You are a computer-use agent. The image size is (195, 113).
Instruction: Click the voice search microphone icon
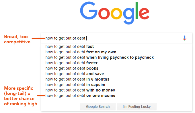point(185,38)
